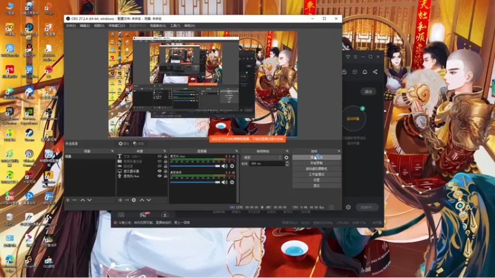Add a new scene with the plus icon
This screenshot has width=495, height=278.
pos(67,200)
